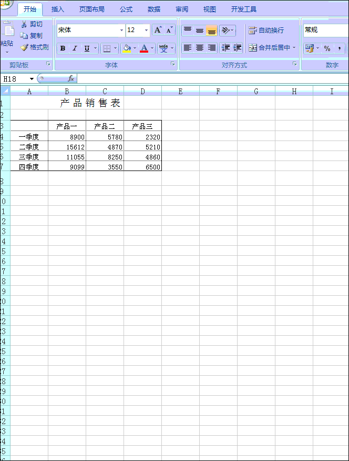This screenshot has width=349, height=461.
Task: Open the number format 常规 combo box
Action: pos(326,30)
